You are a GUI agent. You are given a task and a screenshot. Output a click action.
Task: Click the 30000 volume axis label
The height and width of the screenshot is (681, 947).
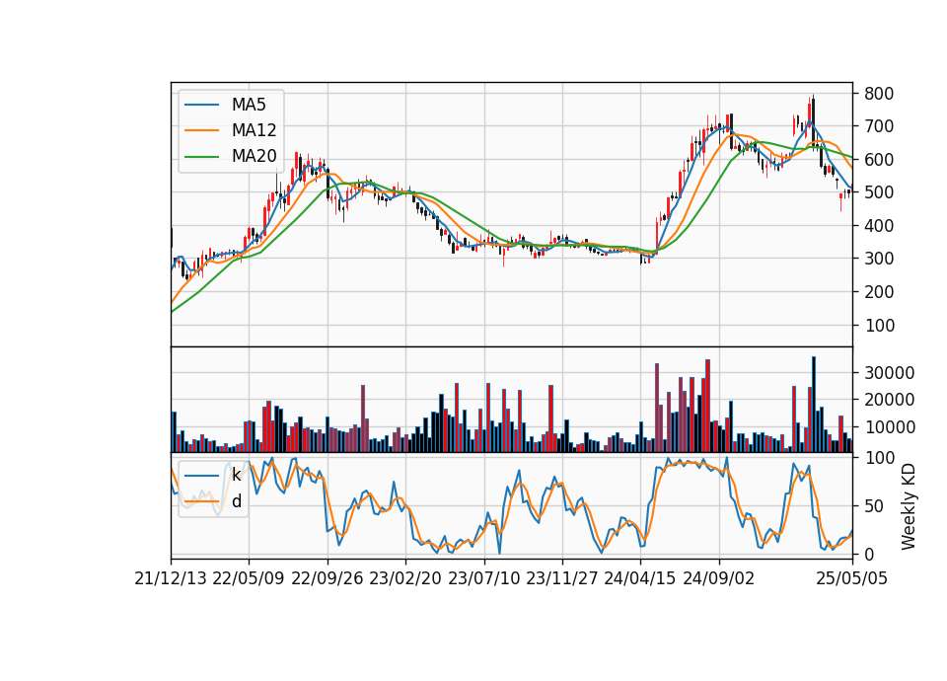[x=889, y=373]
